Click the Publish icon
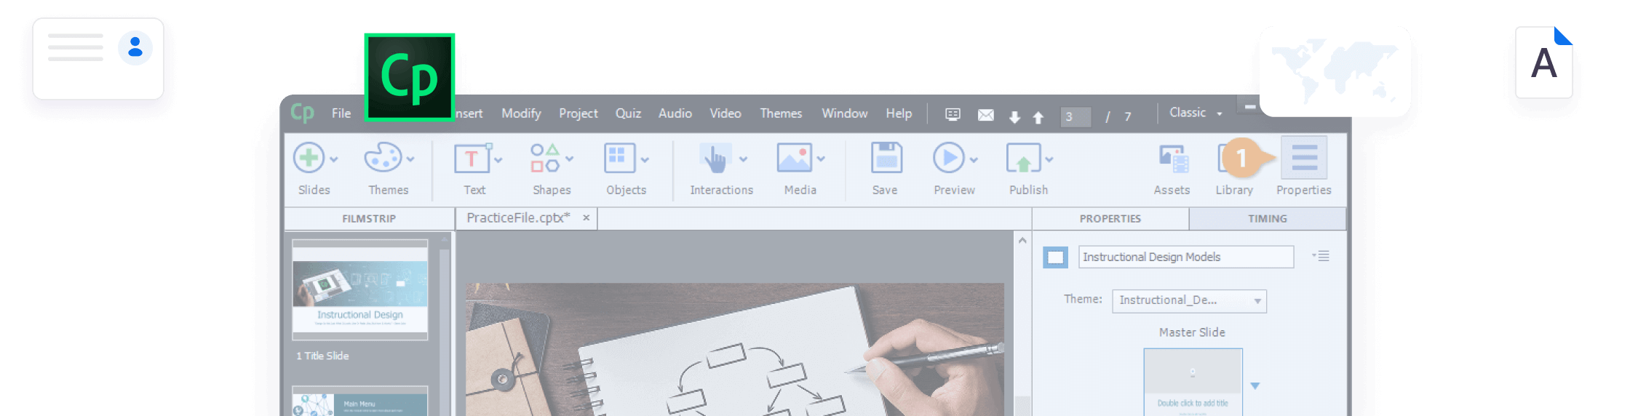Screen dimensions: 1630x416 [1024, 158]
